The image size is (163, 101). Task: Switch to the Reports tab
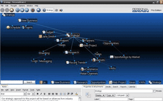[x=124, y=87]
